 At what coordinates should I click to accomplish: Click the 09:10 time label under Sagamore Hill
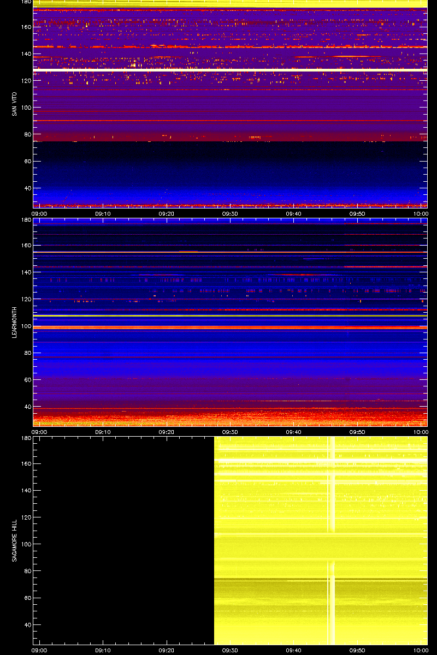103,651
